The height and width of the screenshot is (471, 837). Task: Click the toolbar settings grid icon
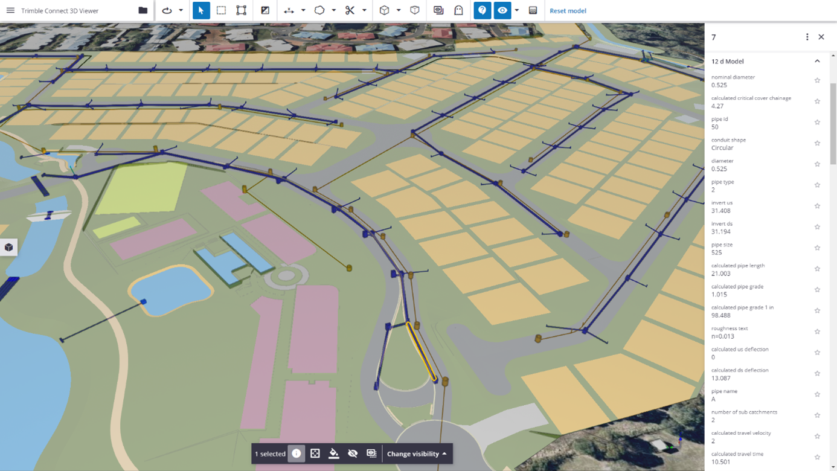coord(533,10)
